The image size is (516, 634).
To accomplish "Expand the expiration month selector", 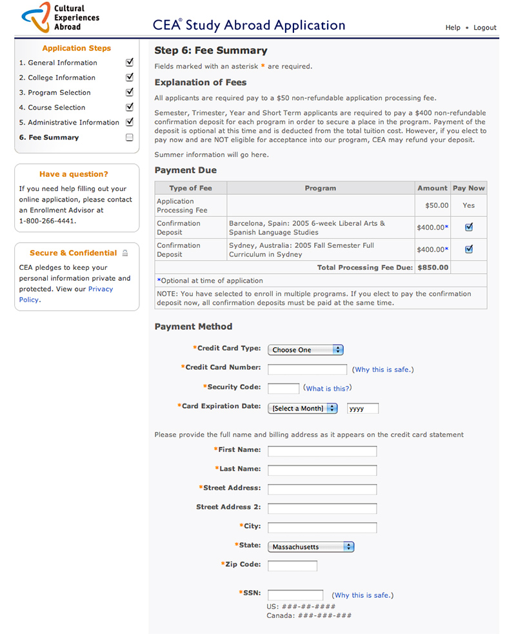I will (303, 408).
